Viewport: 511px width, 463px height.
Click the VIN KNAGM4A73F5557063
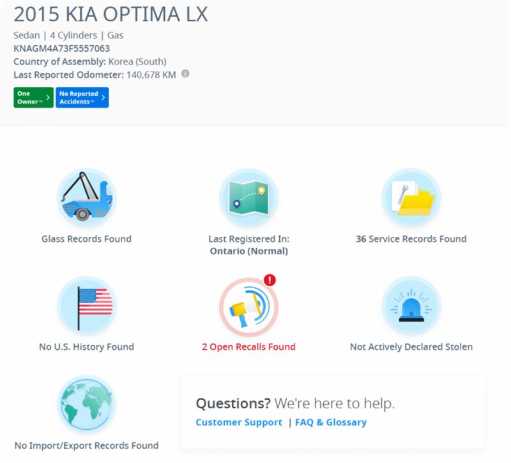pyautogui.click(x=61, y=49)
